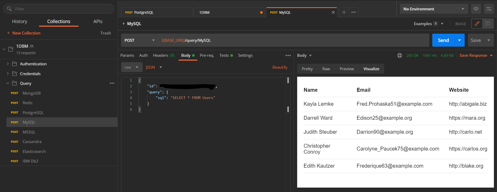The height and width of the screenshot is (192, 497).
Task: Open the Redis POST request
Action: (62, 103)
